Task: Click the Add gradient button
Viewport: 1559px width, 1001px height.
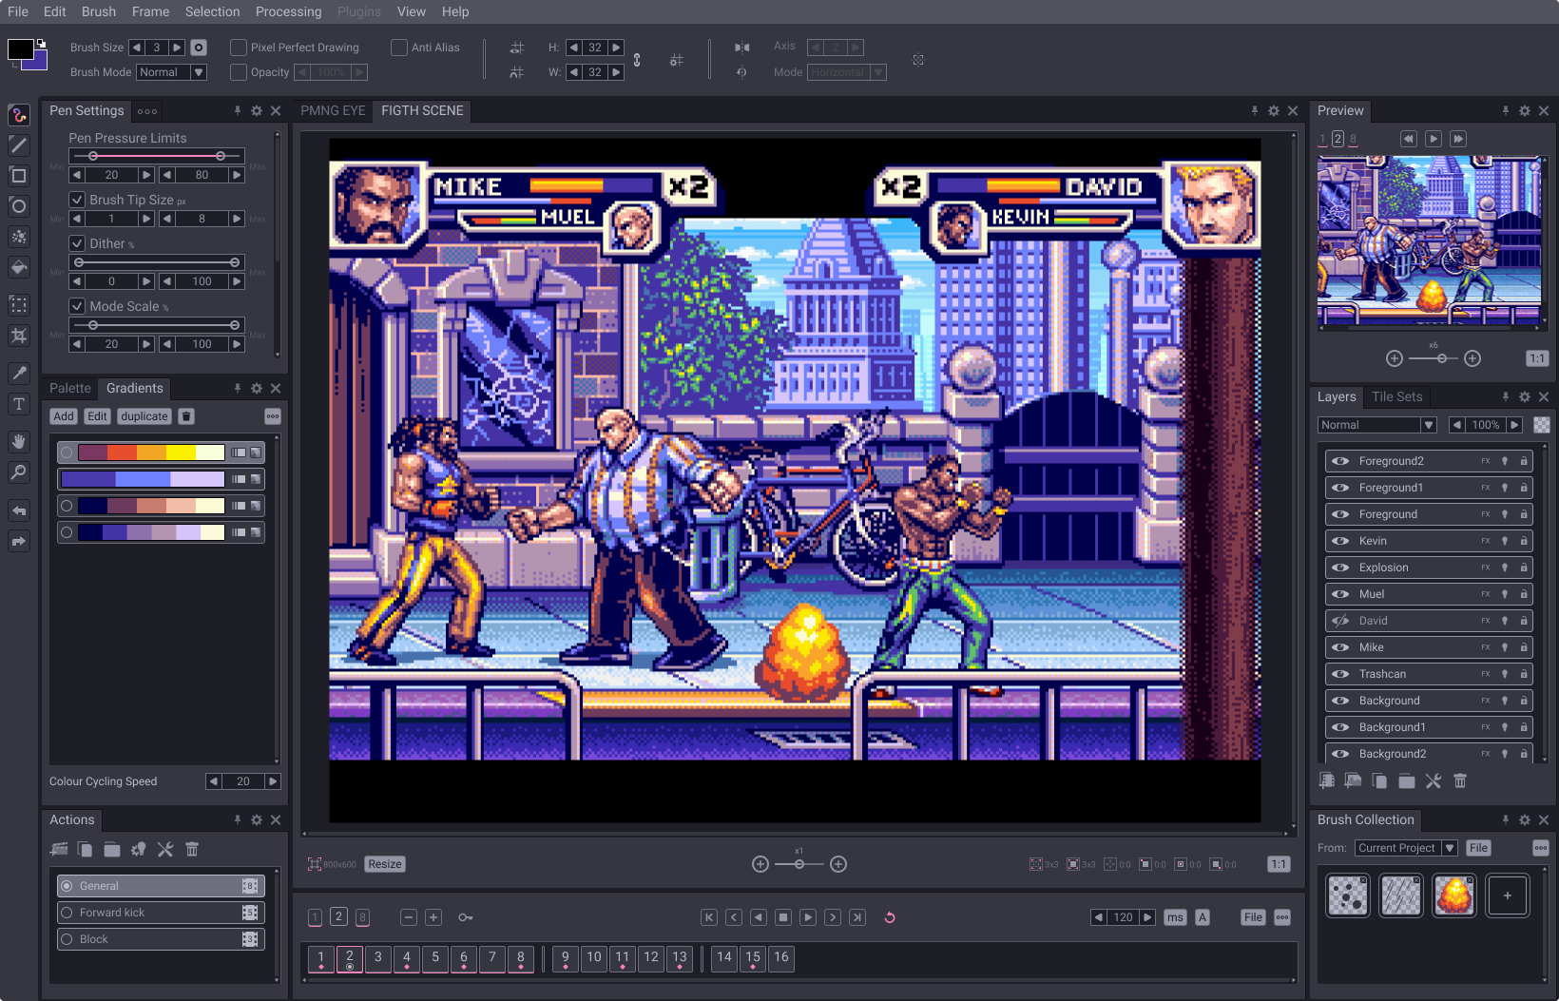Action: click(64, 416)
